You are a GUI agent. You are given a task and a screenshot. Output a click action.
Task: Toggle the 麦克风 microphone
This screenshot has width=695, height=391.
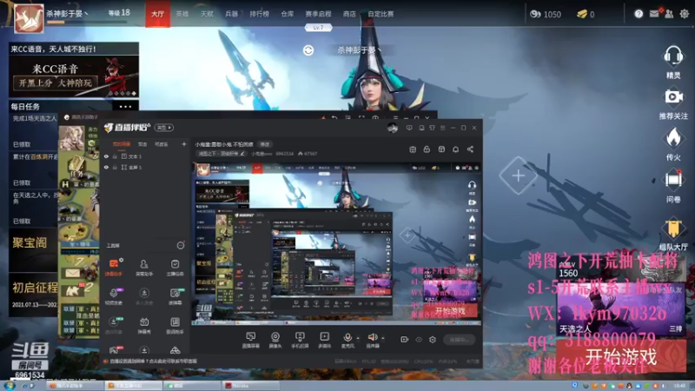[347, 340]
